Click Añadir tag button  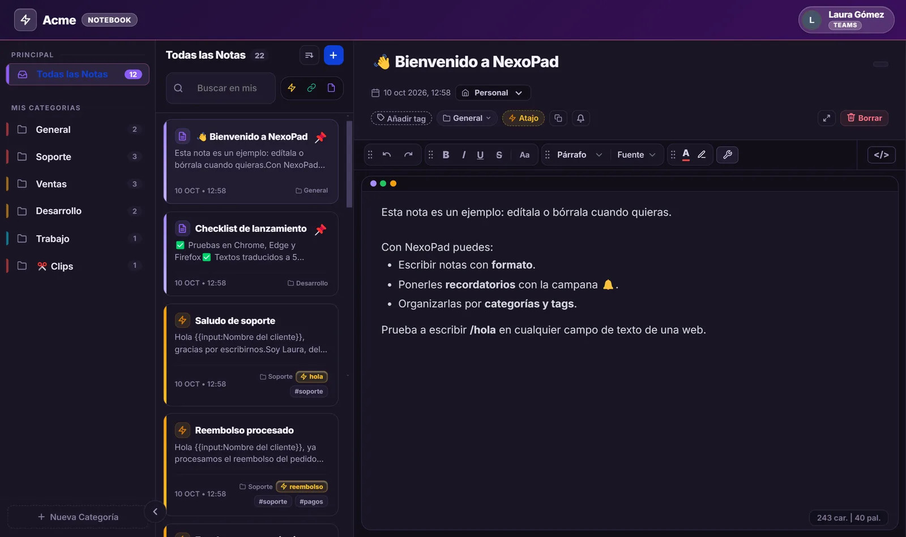(x=401, y=118)
